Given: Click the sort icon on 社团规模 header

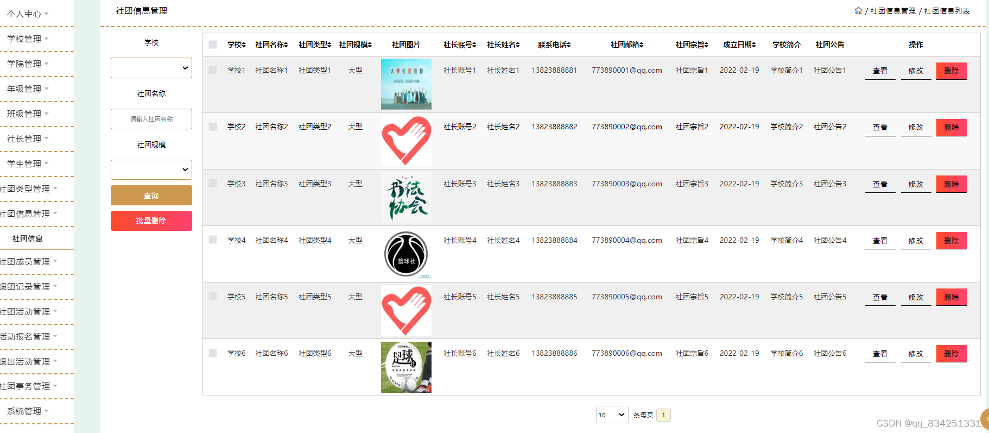Looking at the screenshot, I should point(370,45).
